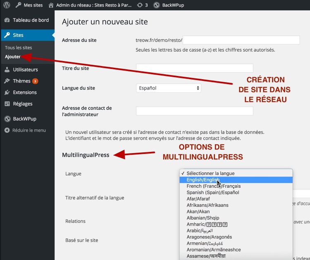Select Aromanian/Armãneashce option
This screenshot has width=310, height=260.
point(236,250)
